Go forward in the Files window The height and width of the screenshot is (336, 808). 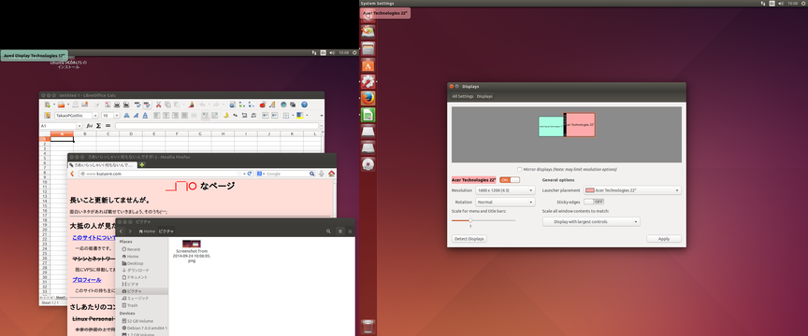tap(130, 231)
